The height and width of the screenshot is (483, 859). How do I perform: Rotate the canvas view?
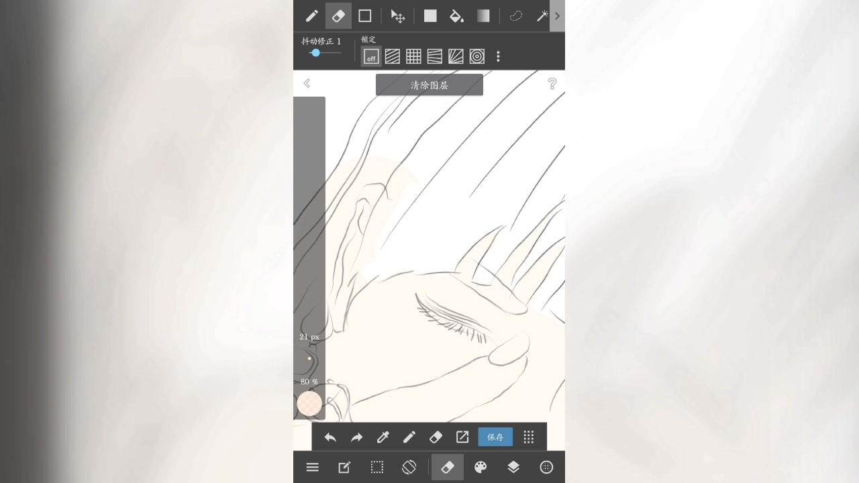coord(409,468)
